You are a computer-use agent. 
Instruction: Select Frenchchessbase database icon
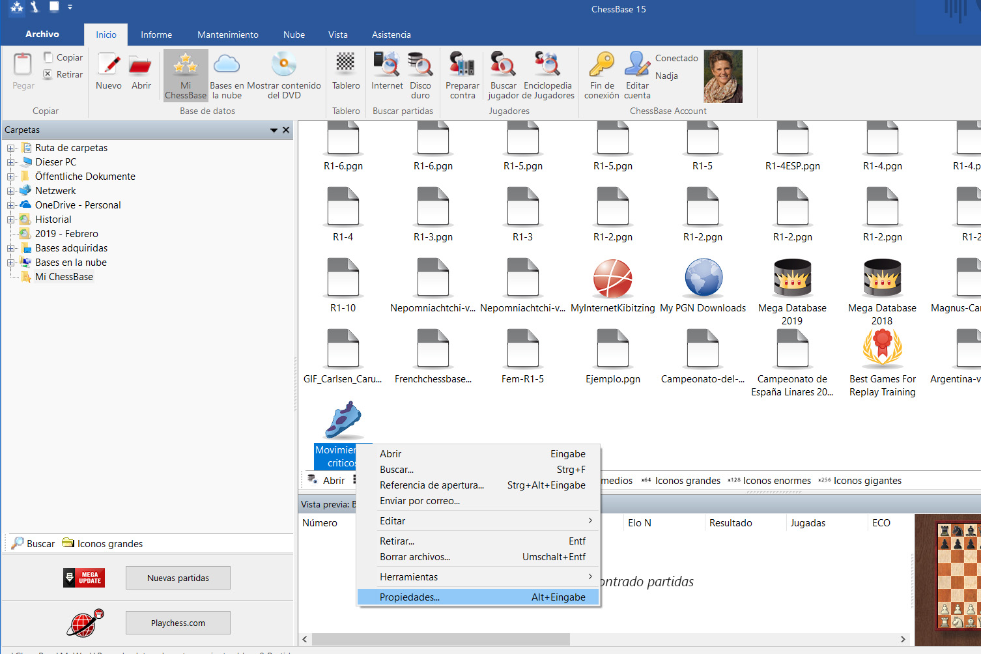(433, 348)
